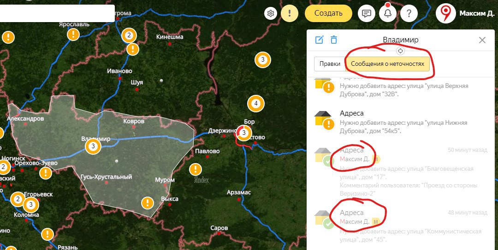Open the Коммунистическая улица дом 45 report text

click(x=410, y=235)
